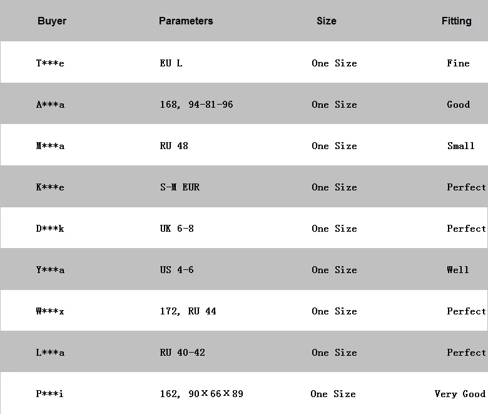Click the Buyer column header
488x414 pixels.
pos(52,21)
